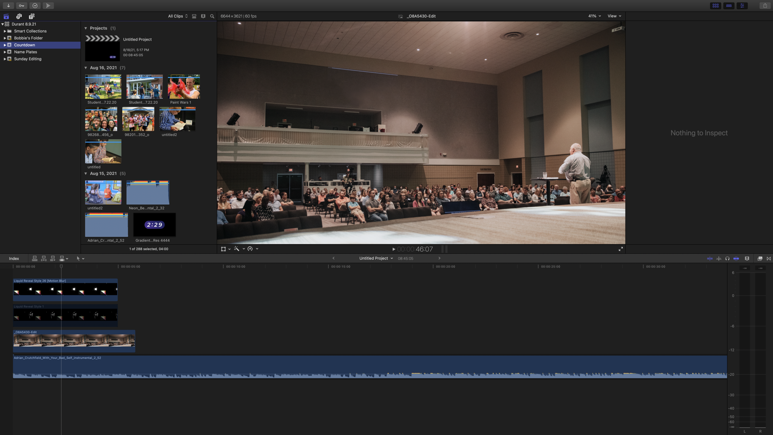Viewport: 773px width, 435px height.
Task: Search the browser with magnifier icon
Action: [x=212, y=16]
